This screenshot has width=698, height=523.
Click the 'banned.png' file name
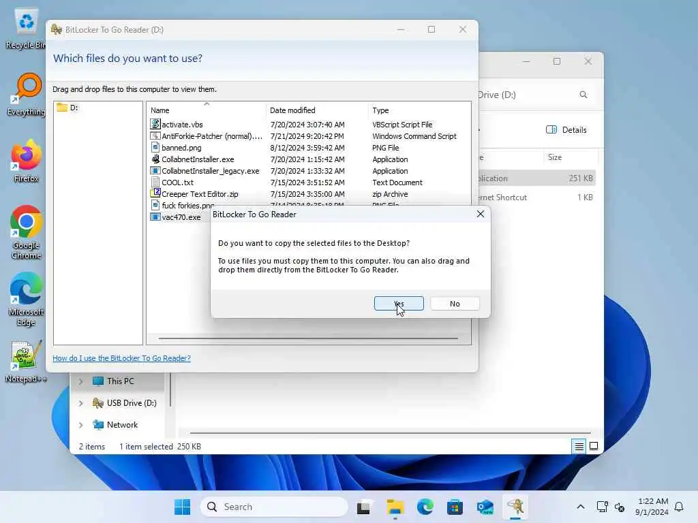181,148
